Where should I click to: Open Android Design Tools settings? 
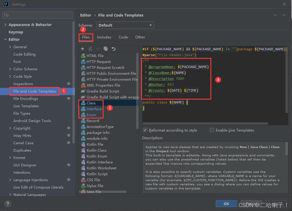pos(32,121)
